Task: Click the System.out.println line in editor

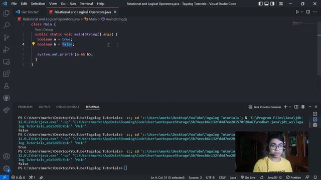Action: click(65, 54)
